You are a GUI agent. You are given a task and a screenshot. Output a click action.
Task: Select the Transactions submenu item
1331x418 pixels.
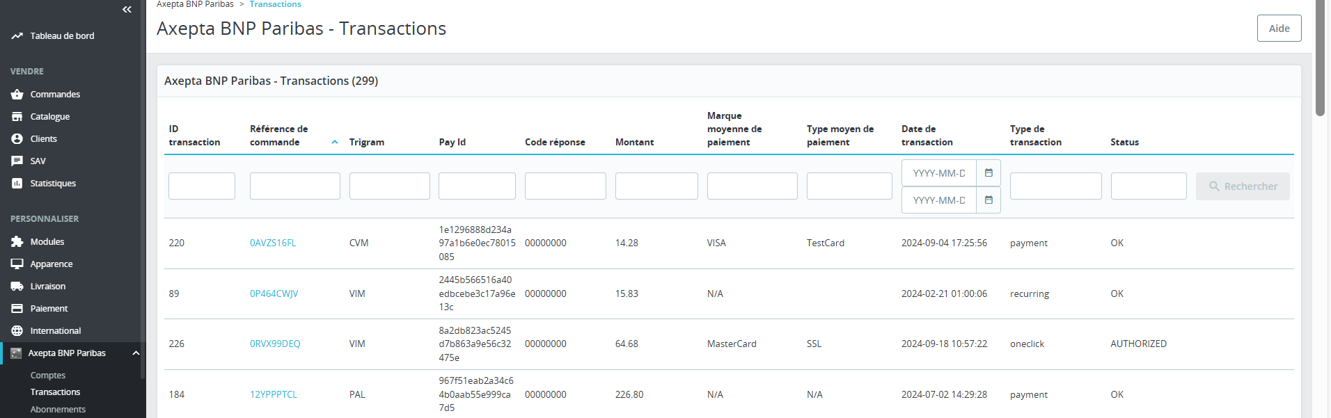(x=55, y=392)
